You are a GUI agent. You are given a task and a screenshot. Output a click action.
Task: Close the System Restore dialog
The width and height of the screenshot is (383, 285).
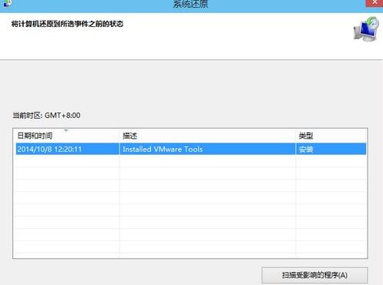[375, 3]
